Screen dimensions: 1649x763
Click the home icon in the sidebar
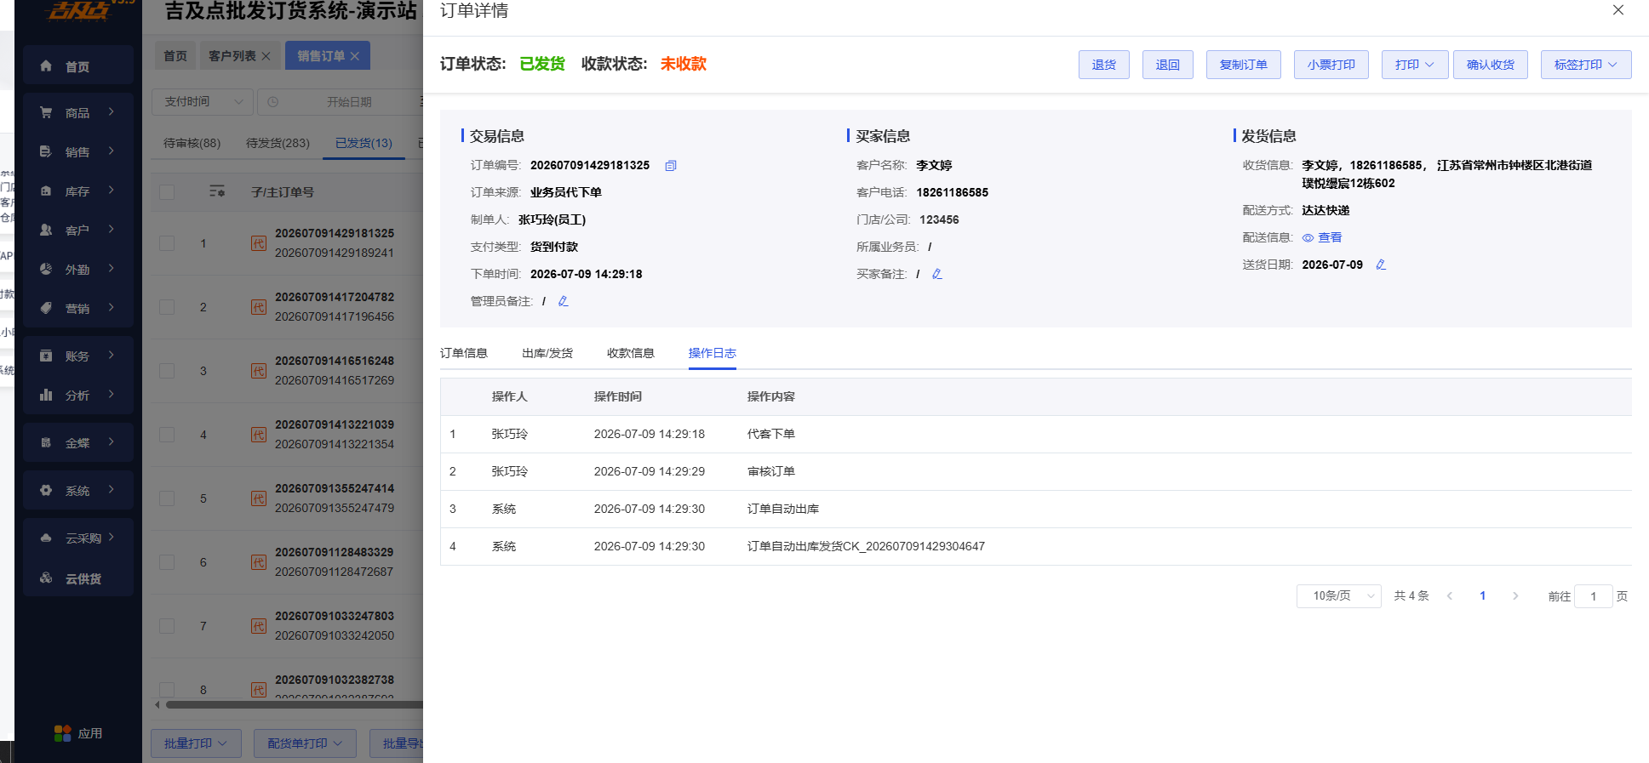46,66
